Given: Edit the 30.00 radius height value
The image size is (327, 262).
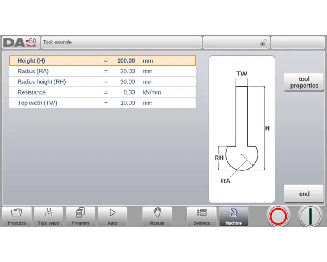Looking at the screenshot, I should (127, 82).
